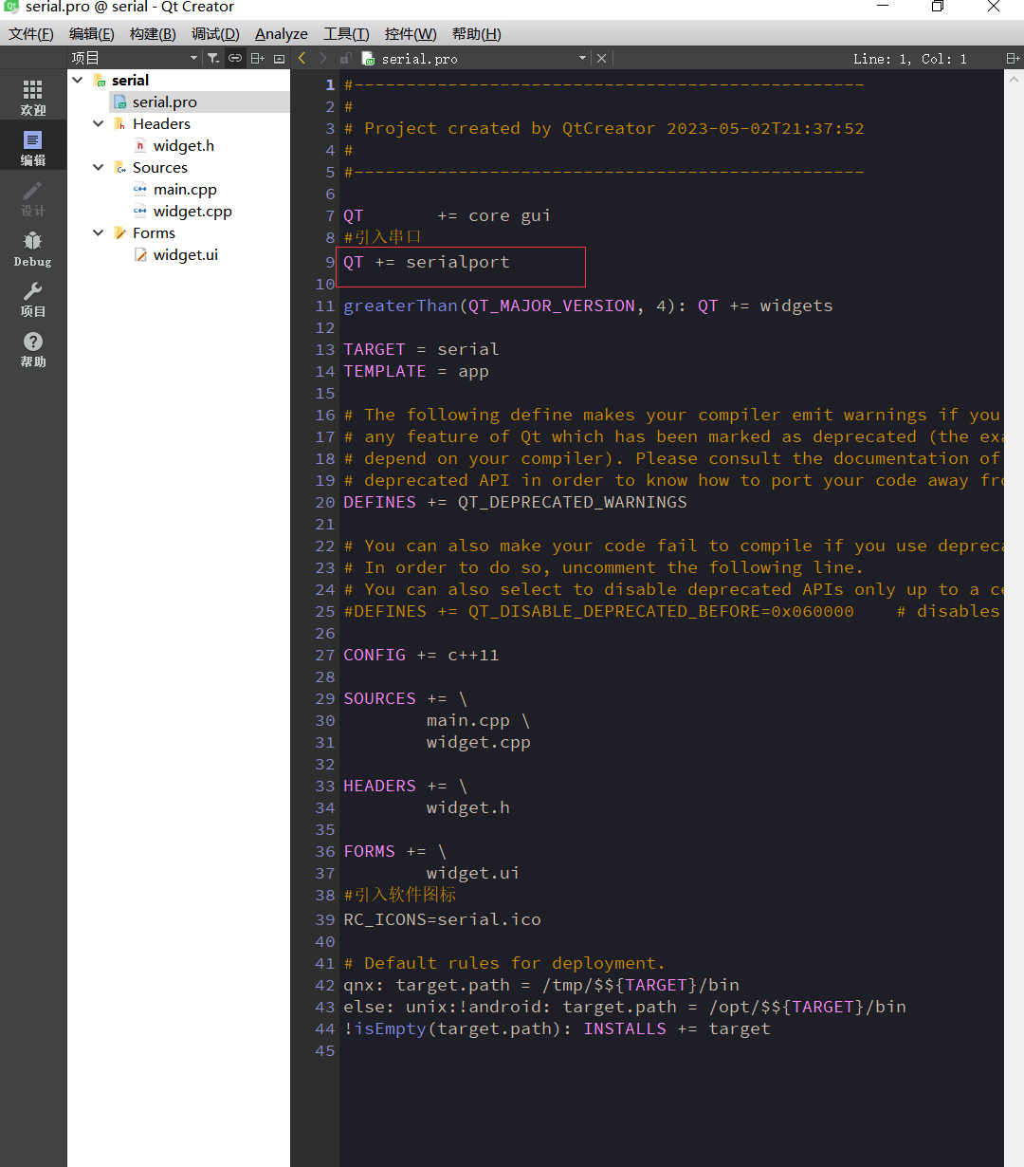Click 'DEFINES += QT_DEPRECATED_WARNINGS' line

[x=515, y=503]
